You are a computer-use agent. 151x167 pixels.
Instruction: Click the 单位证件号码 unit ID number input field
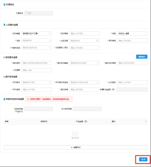coord(132,63)
